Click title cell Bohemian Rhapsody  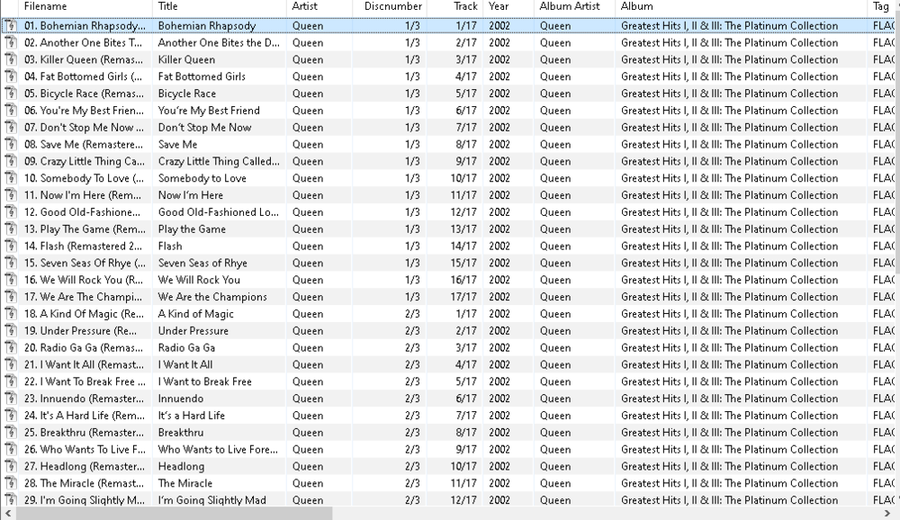[207, 26]
